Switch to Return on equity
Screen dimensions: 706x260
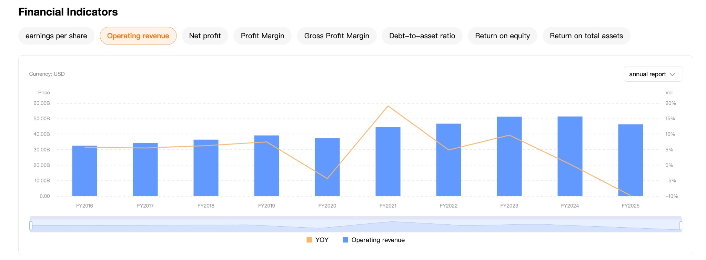[502, 36]
